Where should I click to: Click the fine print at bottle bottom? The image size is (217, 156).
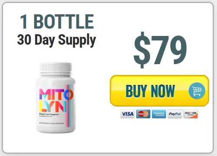51,123
